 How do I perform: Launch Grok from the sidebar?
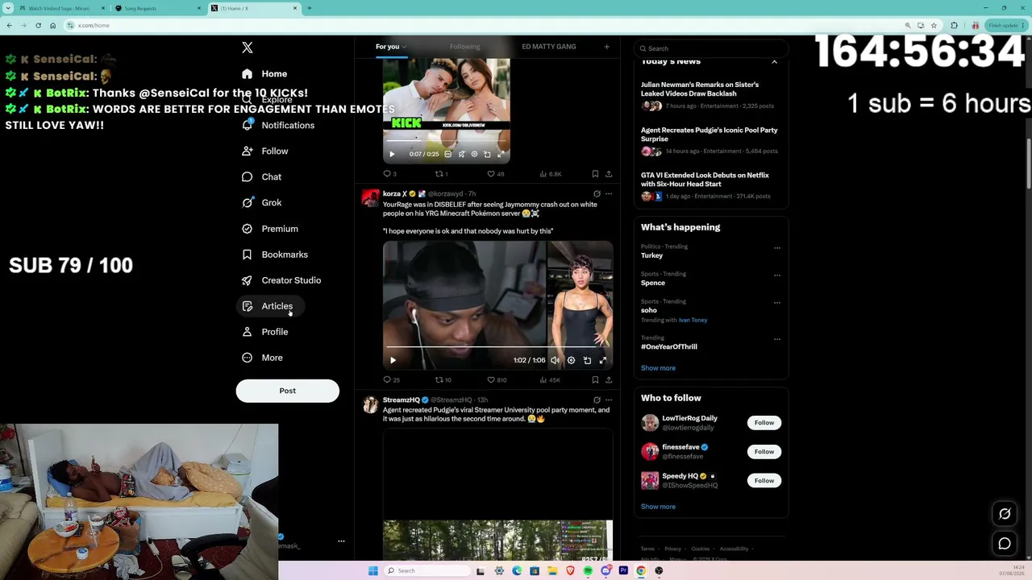(x=261, y=203)
